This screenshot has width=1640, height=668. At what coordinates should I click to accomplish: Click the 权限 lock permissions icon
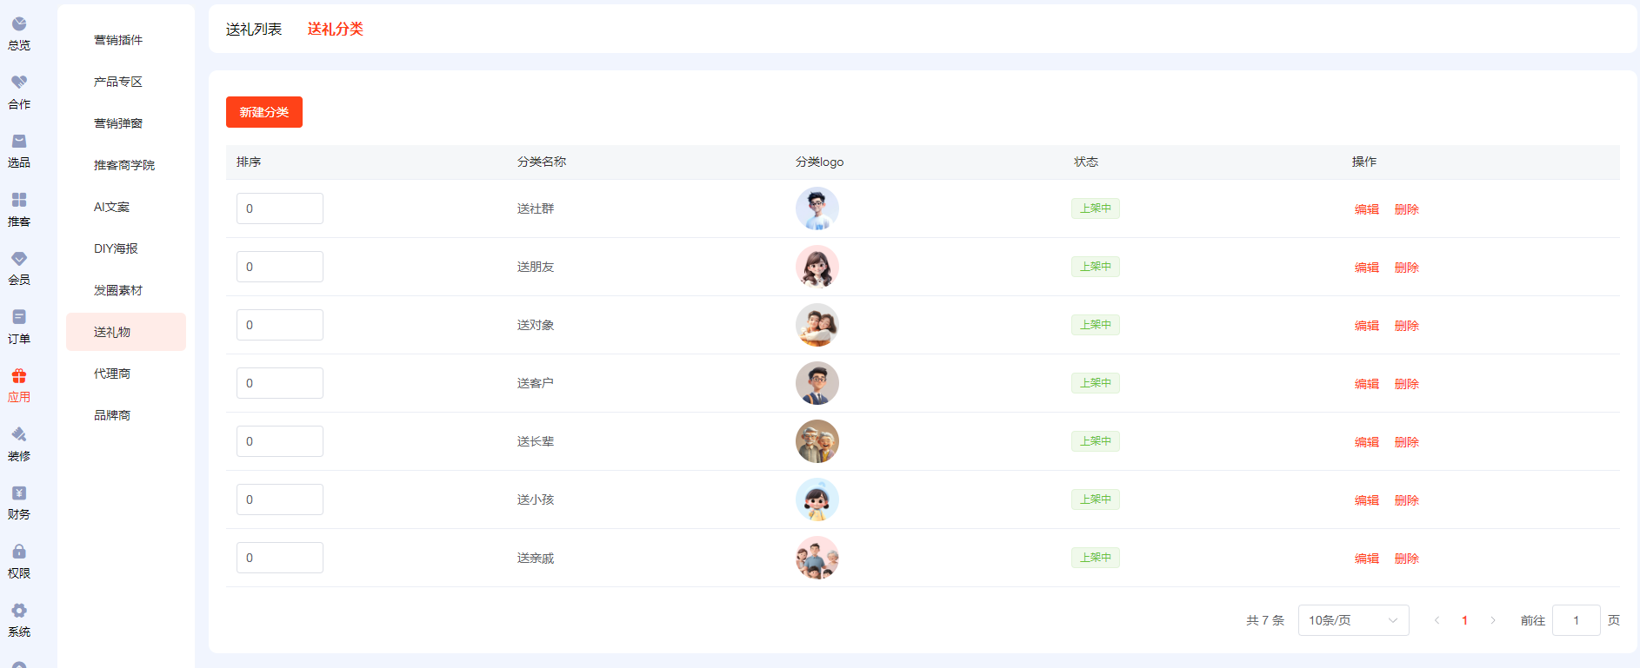19,552
